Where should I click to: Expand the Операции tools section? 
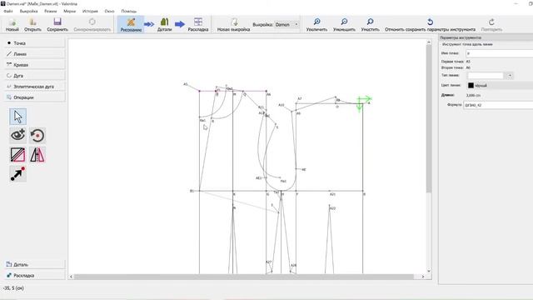(35, 97)
